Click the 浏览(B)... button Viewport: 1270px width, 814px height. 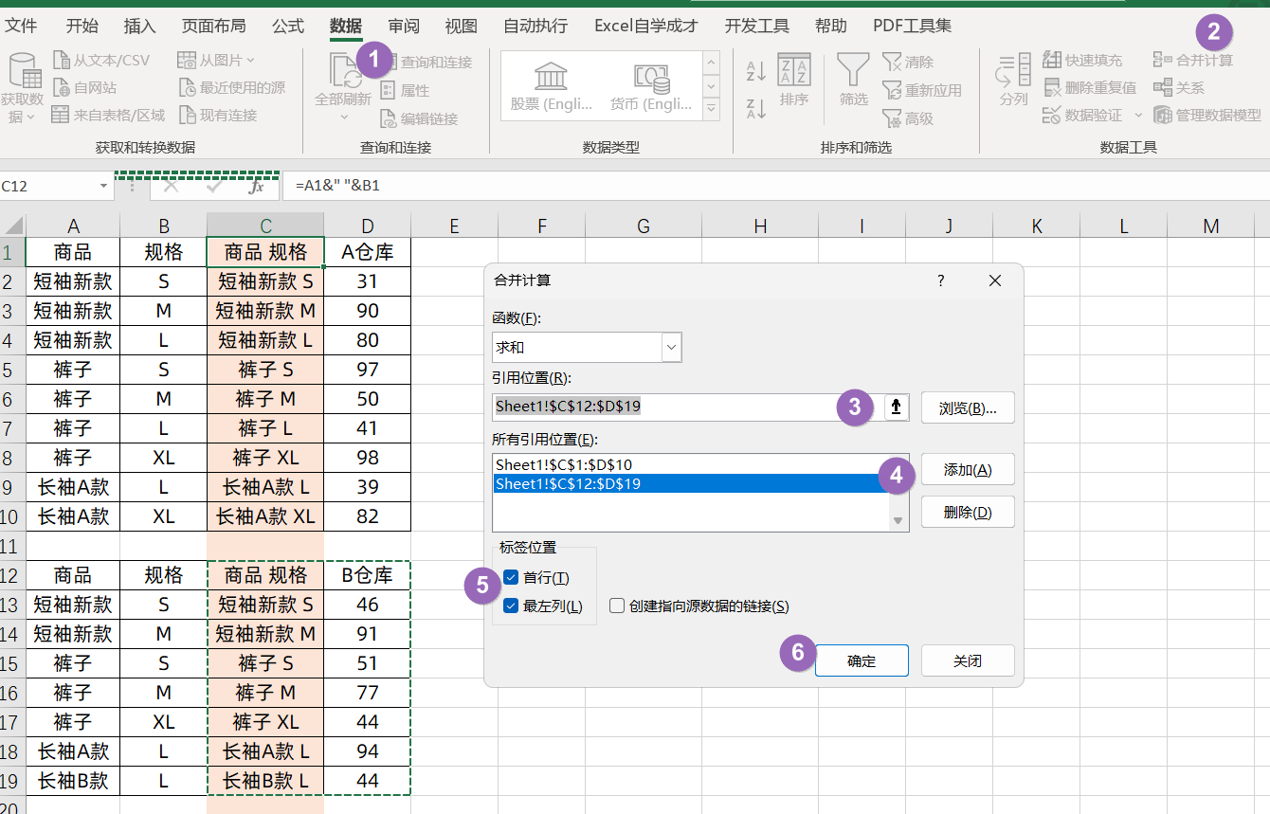pyautogui.click(x=968, y=407)
